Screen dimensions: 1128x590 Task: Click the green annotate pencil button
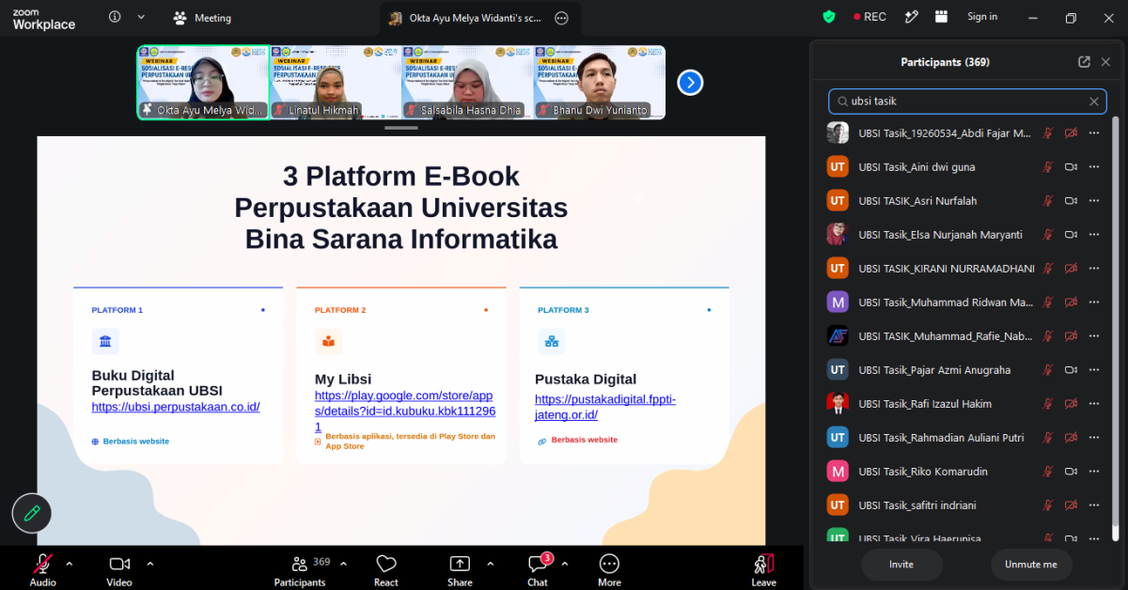(x=31, y=513)
